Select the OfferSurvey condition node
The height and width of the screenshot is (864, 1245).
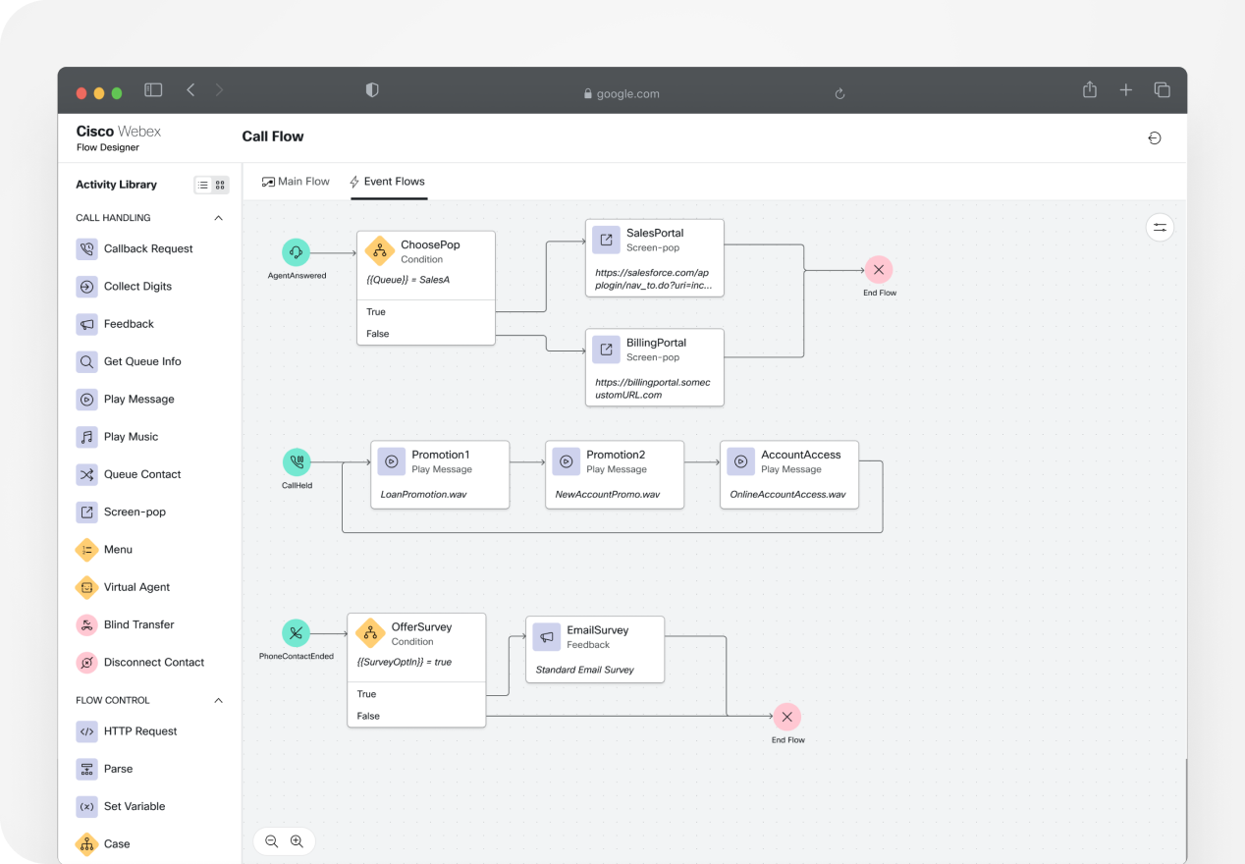click(x=416, y=671)
